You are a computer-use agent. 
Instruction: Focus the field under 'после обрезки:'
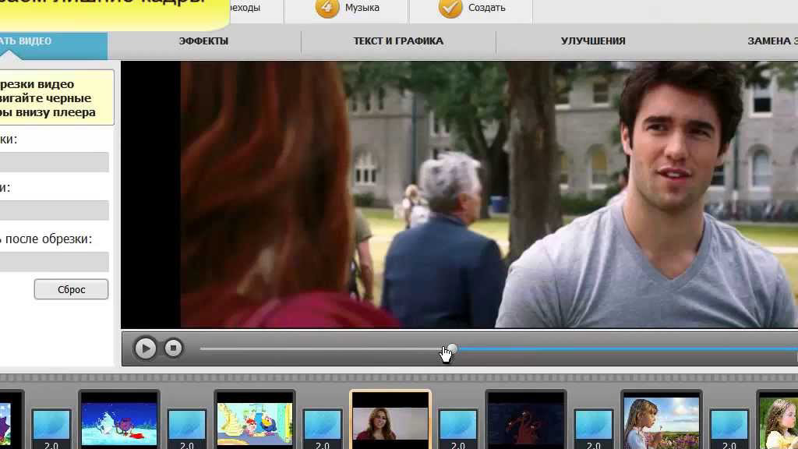coord(54,262)
